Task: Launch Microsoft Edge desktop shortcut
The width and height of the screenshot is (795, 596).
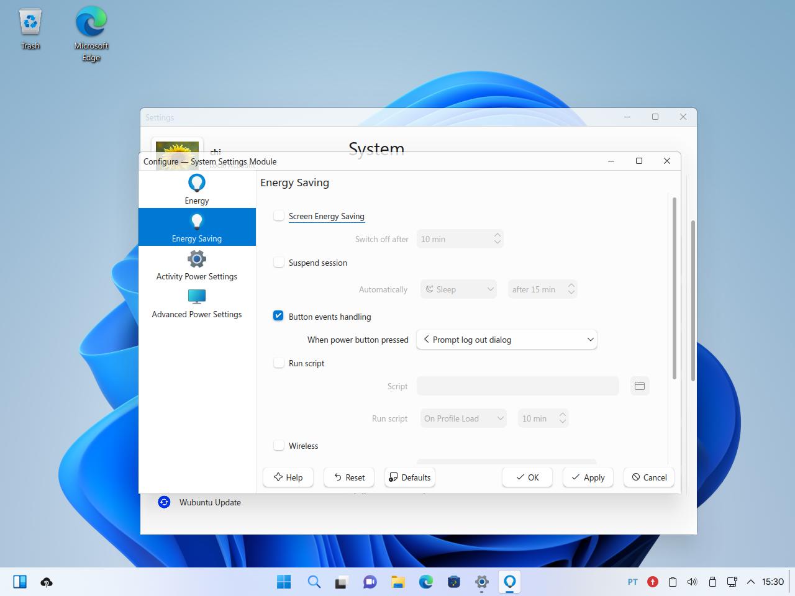Action: pyautogui.click(x=91, y=35)
